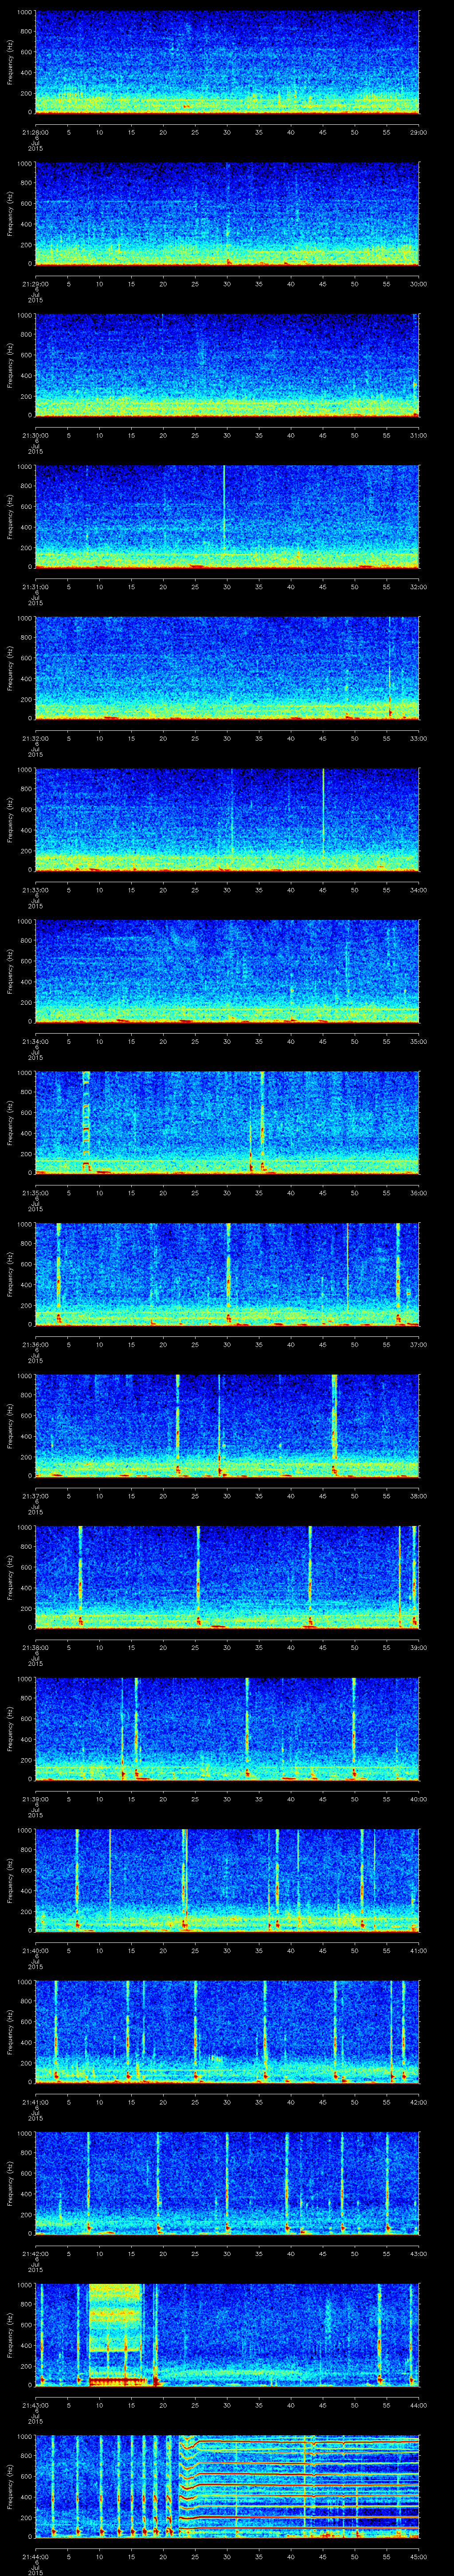The width and height of the screenshot is (454, 2576).
Task: Click the Frequency (Hz) axis label of 21:35:00 panel
Action: (11, 1123)
